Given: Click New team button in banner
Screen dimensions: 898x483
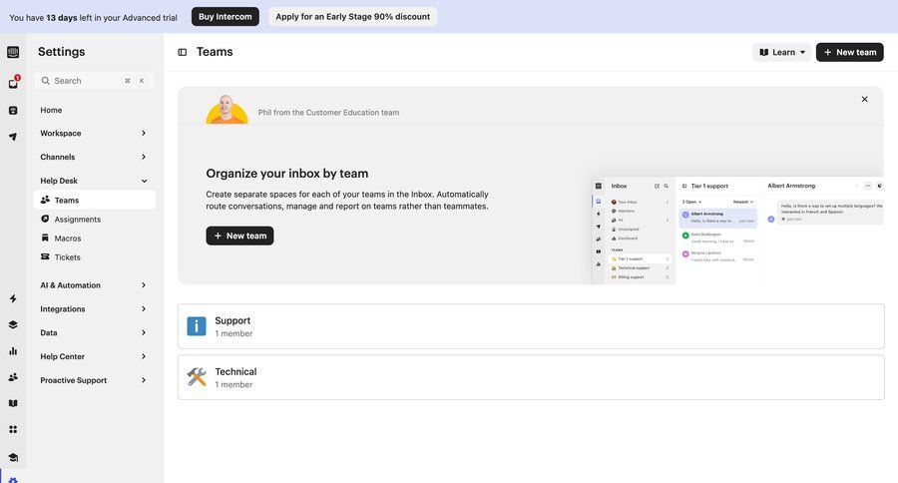Looking at the screenshot, I should coord(239,236).
